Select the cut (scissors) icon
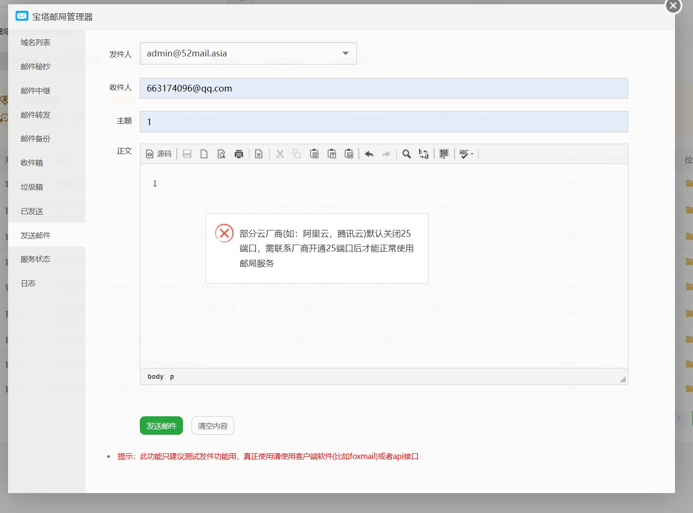 click(x=280, y=154)
